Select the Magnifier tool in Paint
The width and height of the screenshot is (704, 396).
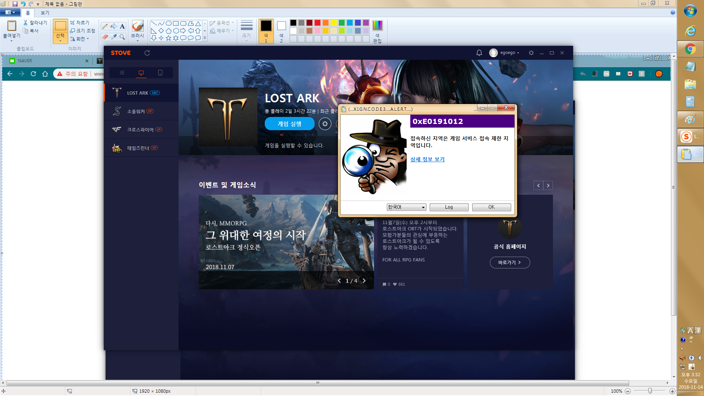(122, 37)
